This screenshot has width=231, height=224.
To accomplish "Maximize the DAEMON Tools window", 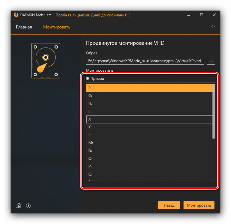I will coord(201,15).
